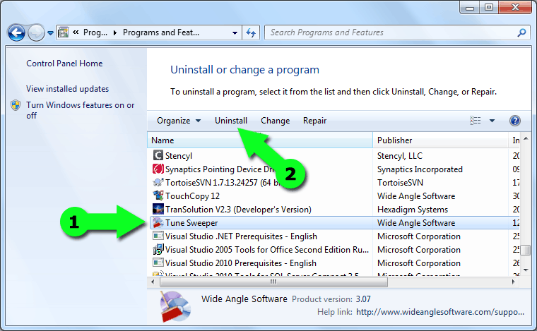Click the TranSolution icon

[158, 209]
